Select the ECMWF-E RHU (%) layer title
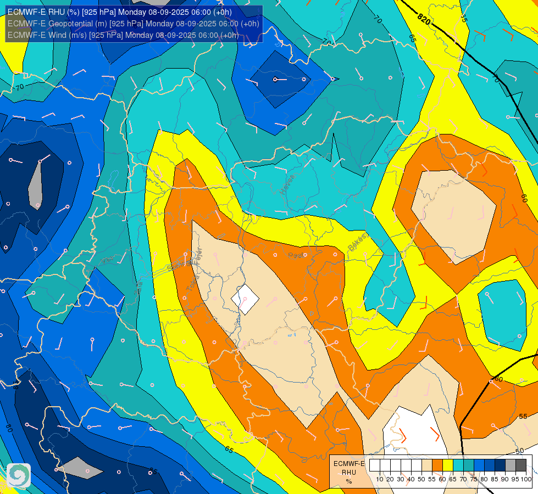 (120, 12)
